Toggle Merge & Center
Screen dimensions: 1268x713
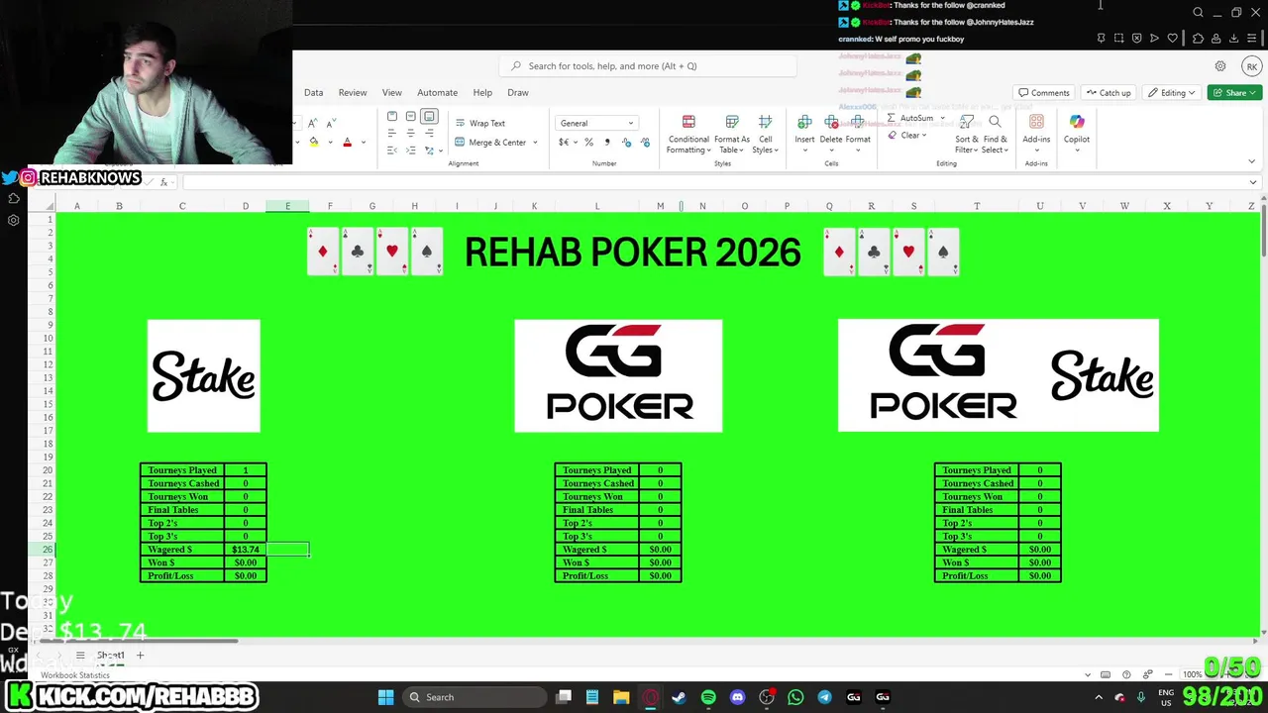[x=490, y=143]
